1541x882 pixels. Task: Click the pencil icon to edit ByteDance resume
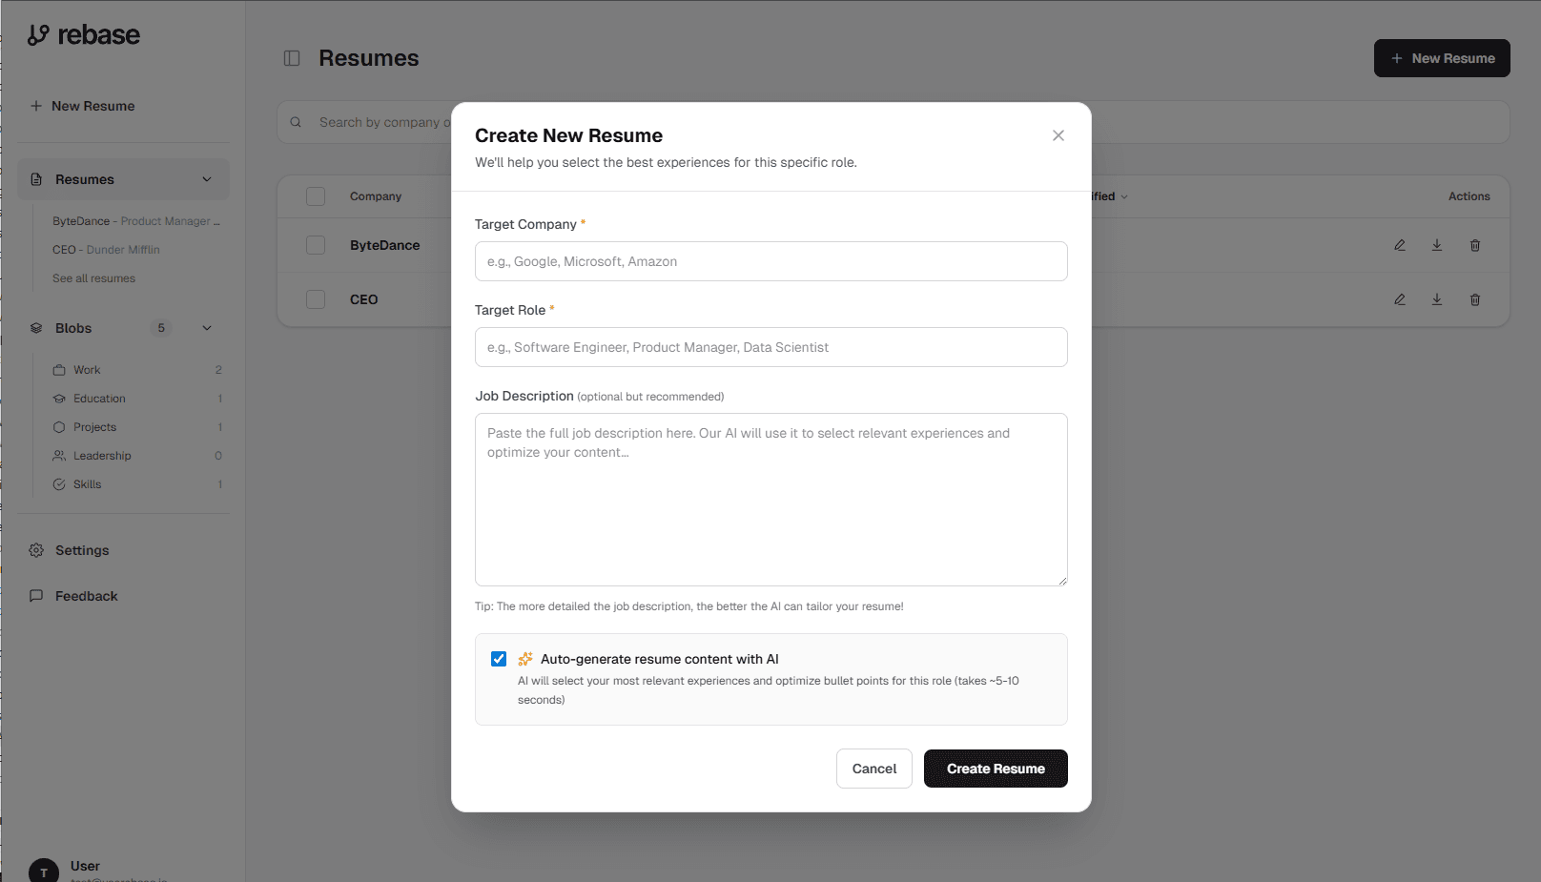point(1399,245)
